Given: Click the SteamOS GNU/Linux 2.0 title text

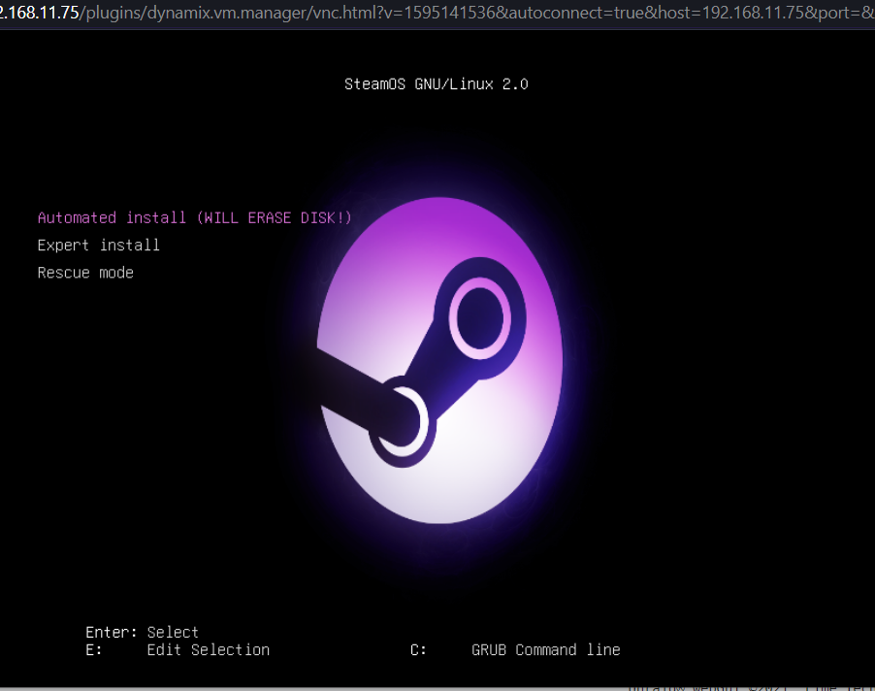Looking at the screenshot, I should pyautogui.click(x=437, y=84).
